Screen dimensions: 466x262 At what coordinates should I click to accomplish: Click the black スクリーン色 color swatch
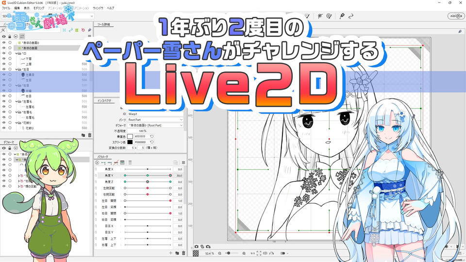pyautogui.click(x=130, y=142)
